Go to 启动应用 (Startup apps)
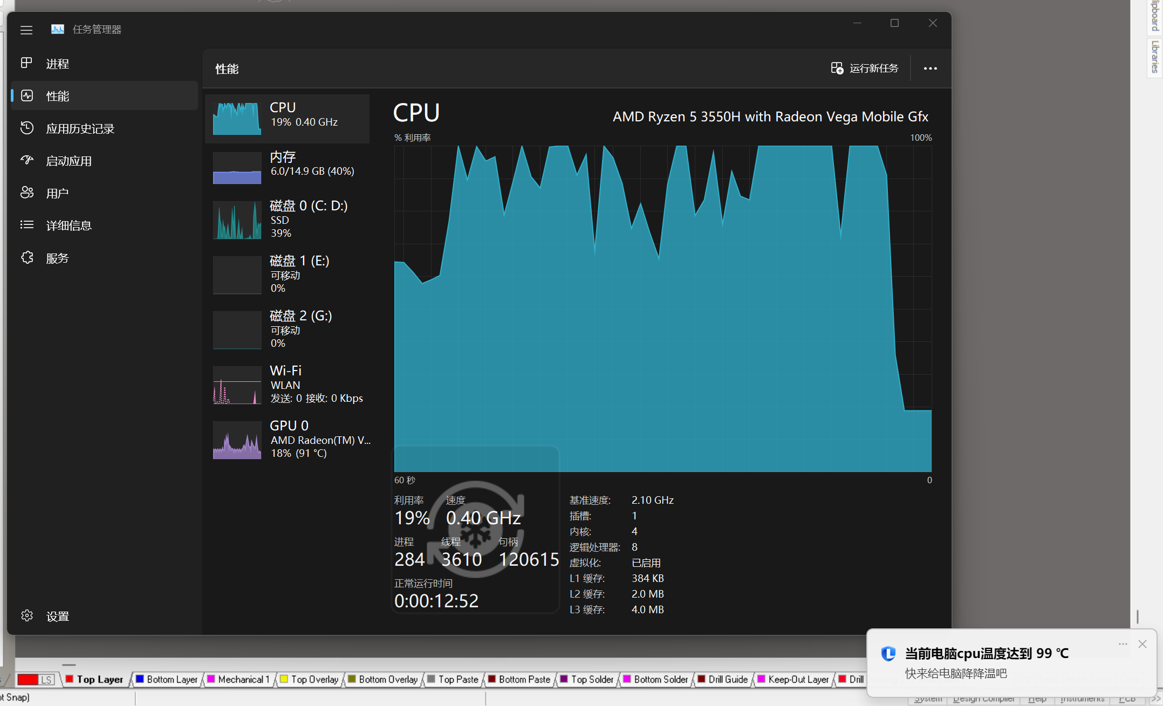 pos(105,161)
